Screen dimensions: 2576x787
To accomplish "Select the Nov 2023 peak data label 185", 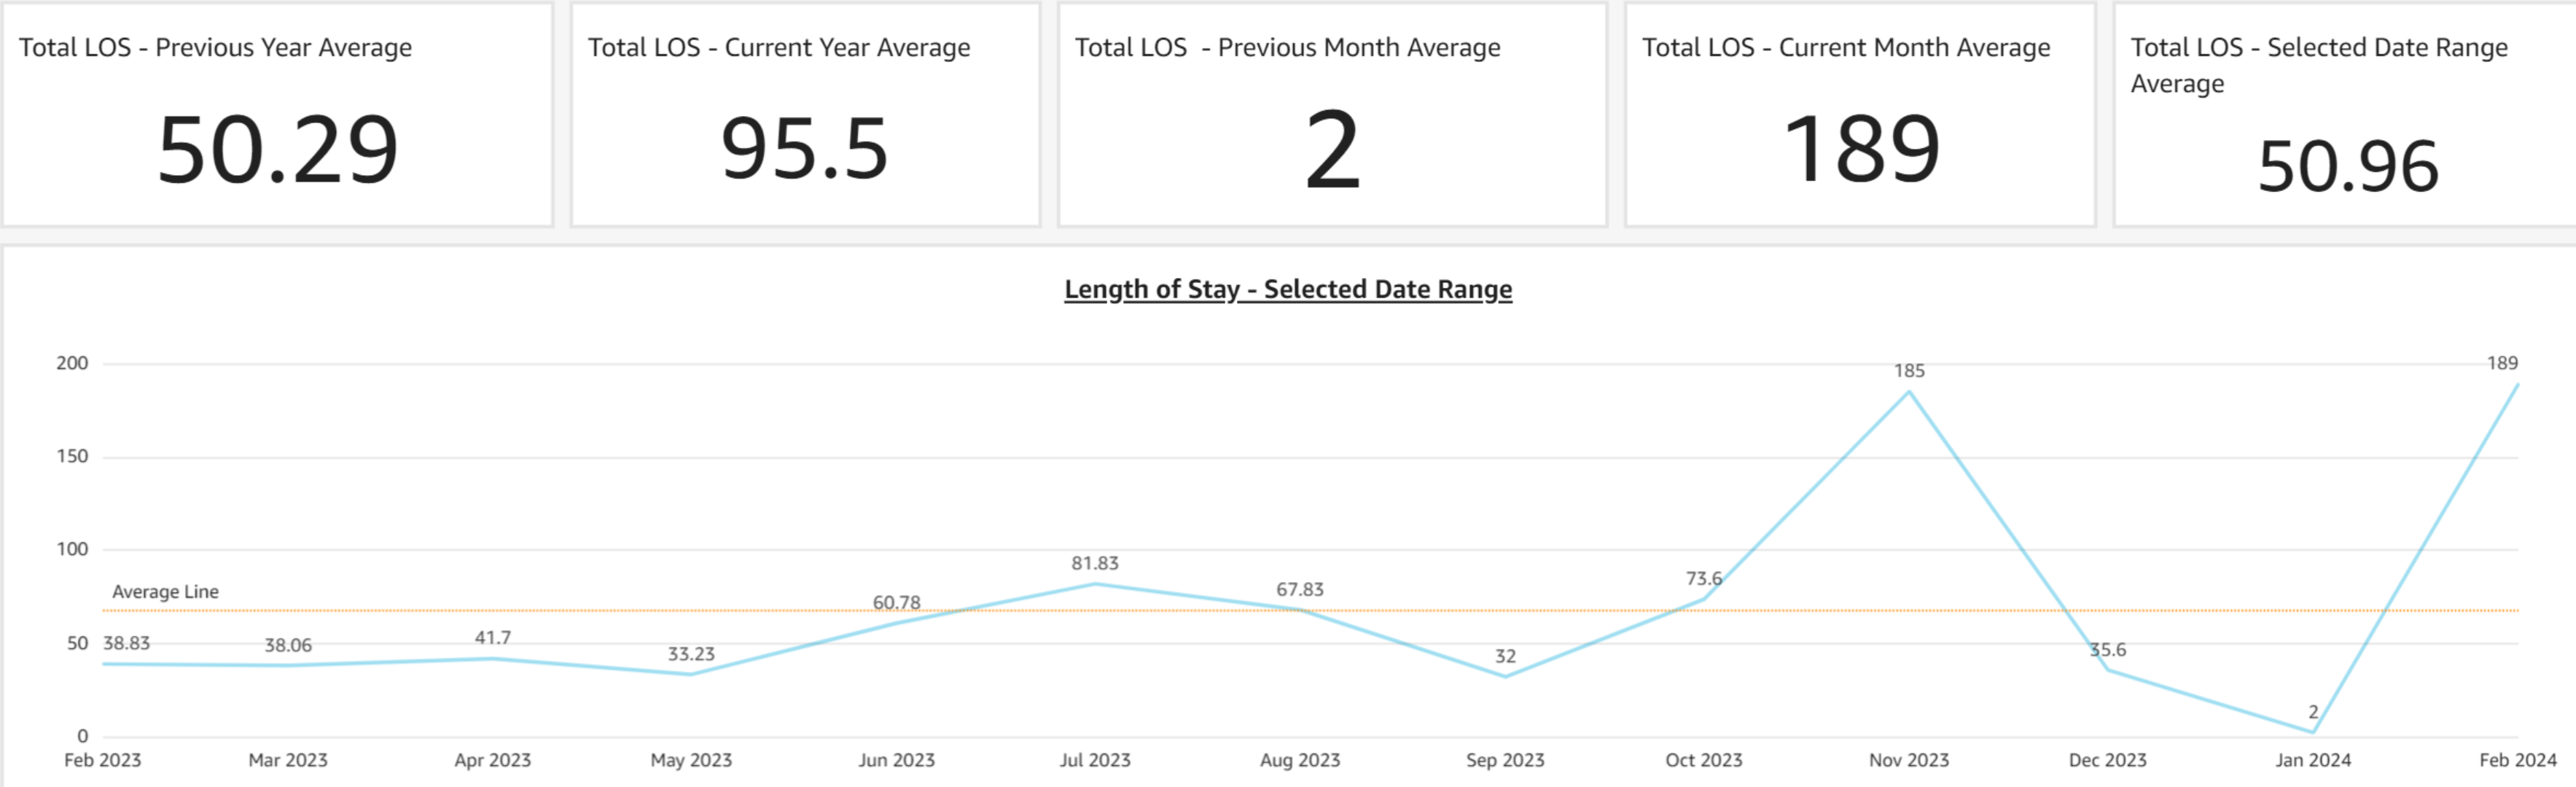I will tap(1908, 370).
